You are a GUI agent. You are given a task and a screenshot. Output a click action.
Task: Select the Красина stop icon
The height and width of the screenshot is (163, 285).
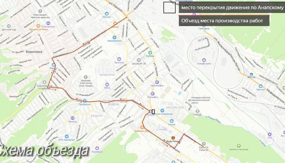(x=119, y=59)
